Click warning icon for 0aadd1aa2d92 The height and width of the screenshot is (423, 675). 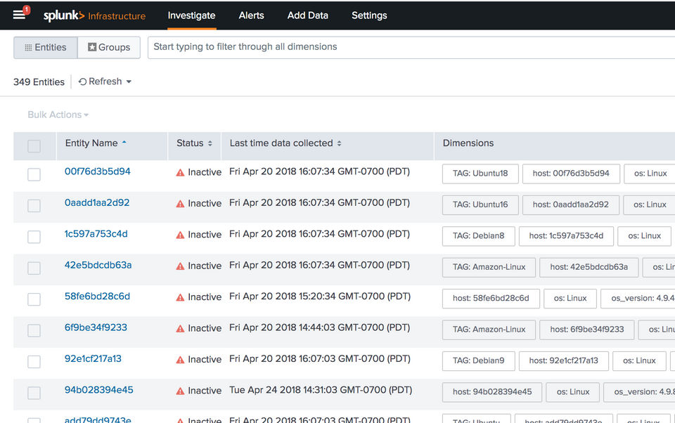[181, 204]
